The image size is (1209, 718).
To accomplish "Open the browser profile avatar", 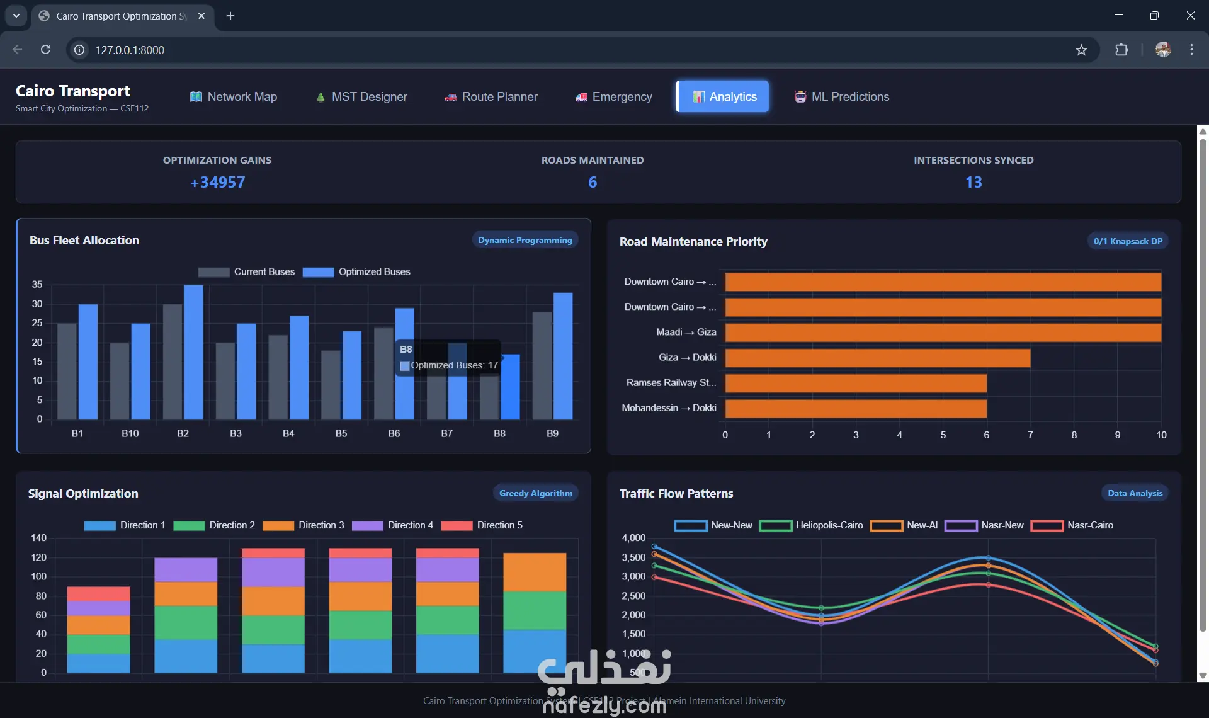I will [1163, 50].
